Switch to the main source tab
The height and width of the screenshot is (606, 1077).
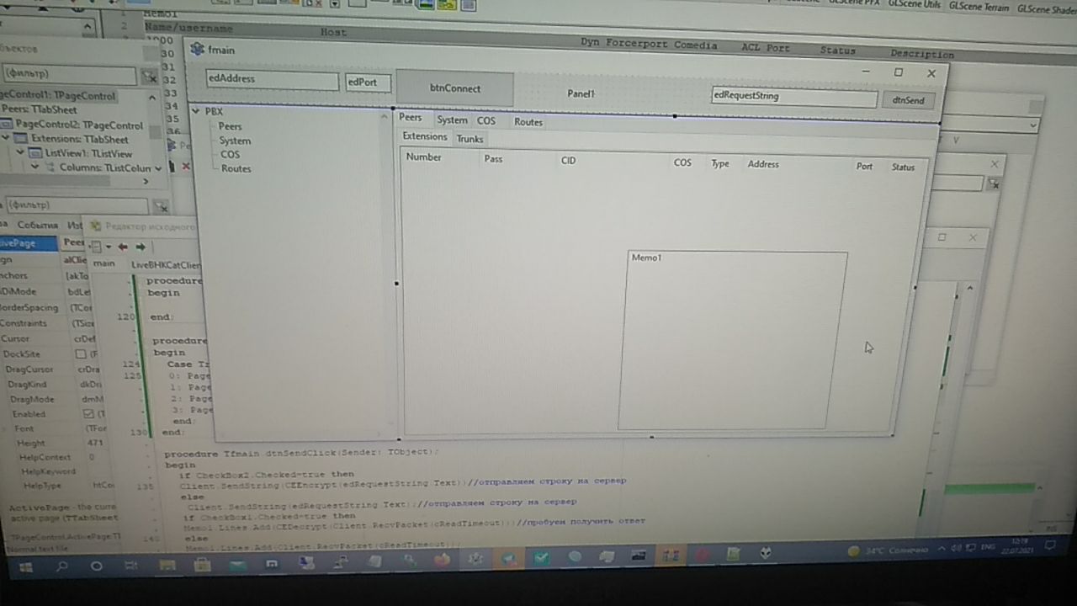point(103,263)
